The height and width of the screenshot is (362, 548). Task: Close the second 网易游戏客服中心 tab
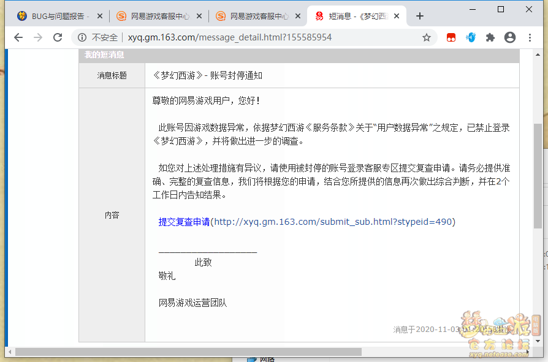tap(298, 16)
